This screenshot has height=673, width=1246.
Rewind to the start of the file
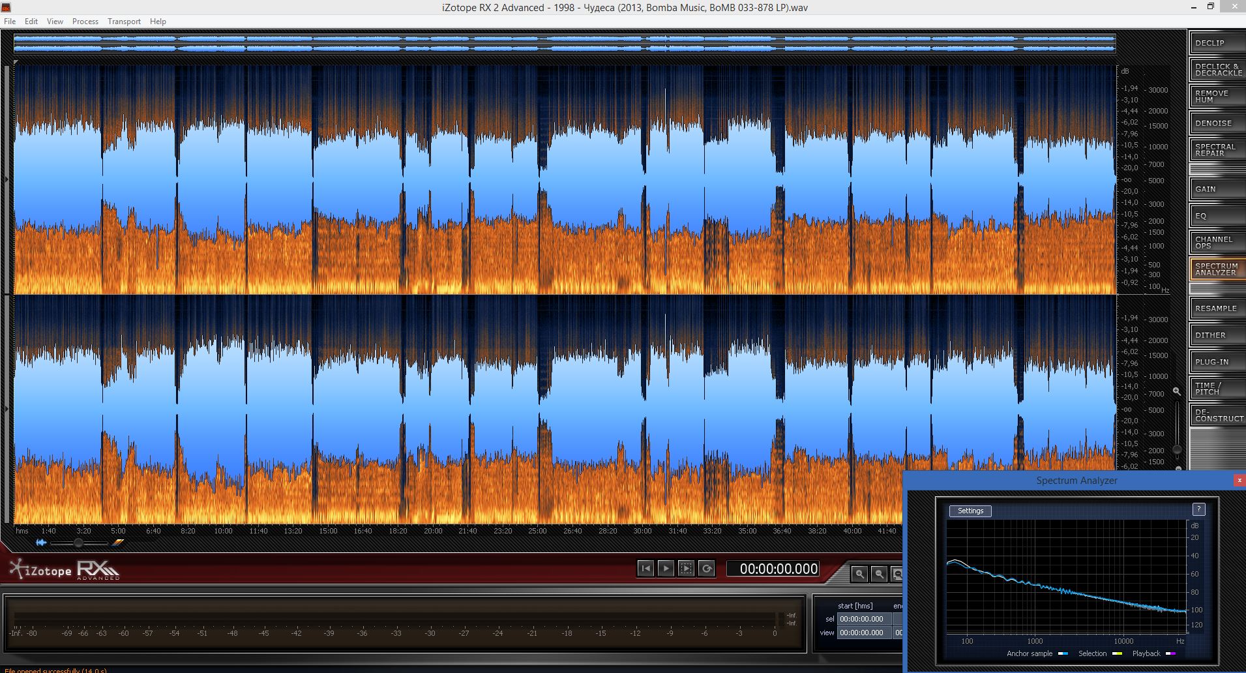coord(645,569)
